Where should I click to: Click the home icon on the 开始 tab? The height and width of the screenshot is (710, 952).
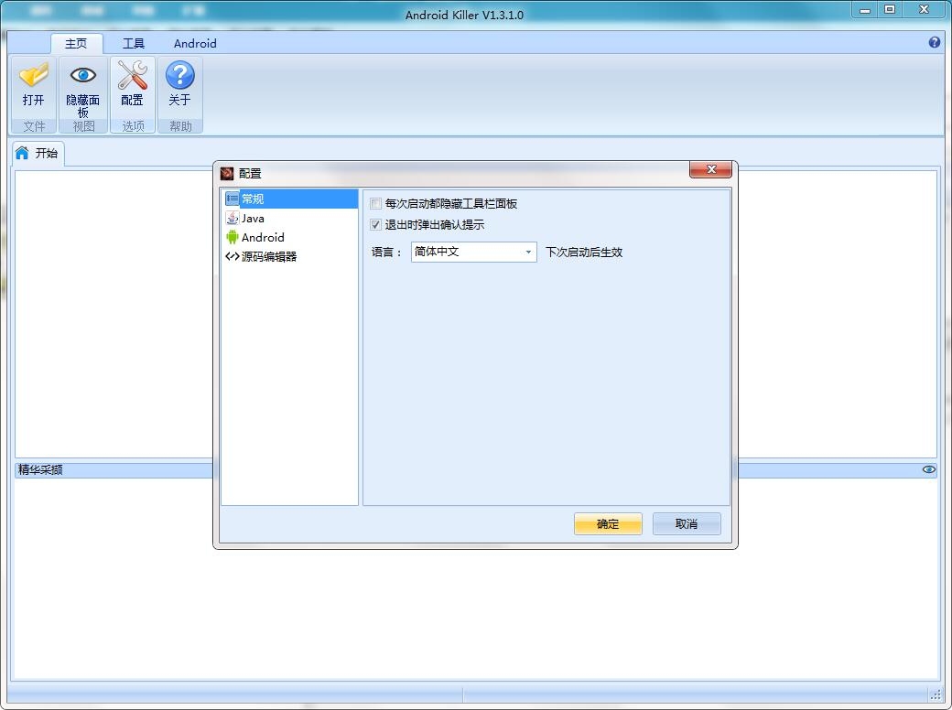click(x=22, y=153)
